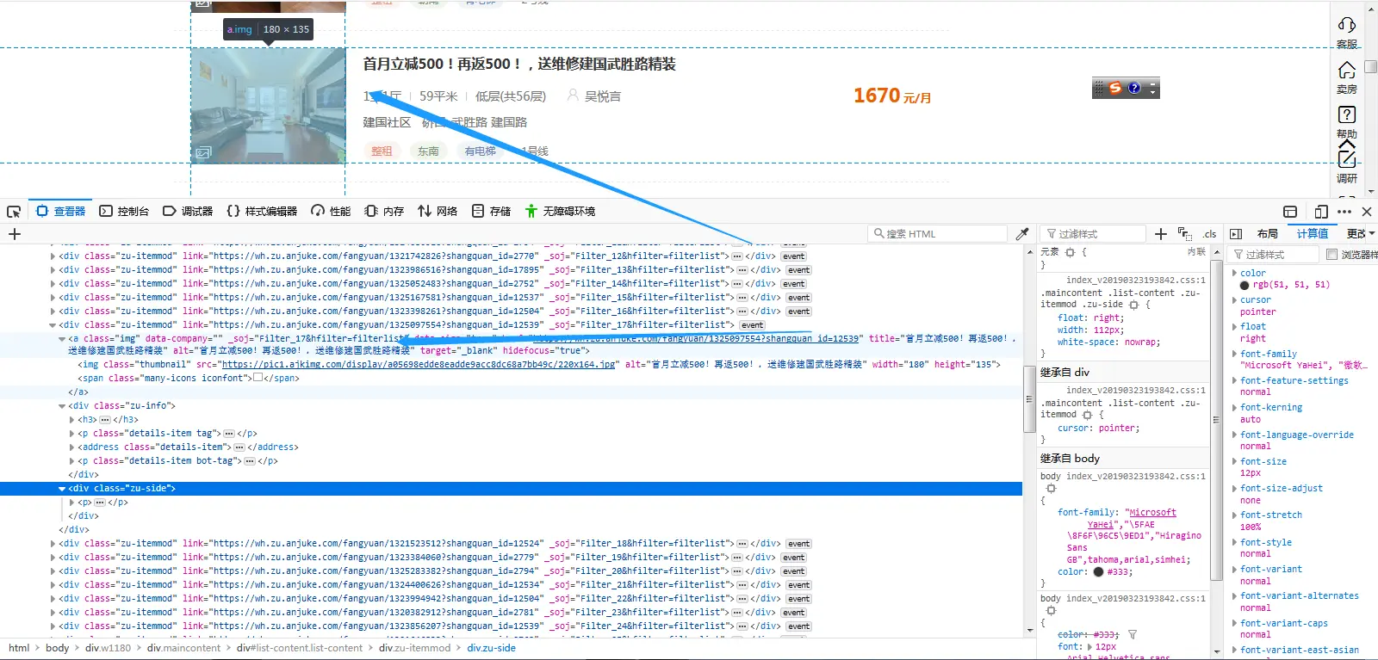Select the div.zu-itemmod breadcrumb
Screen dimensions: 1378x660
pyautogui.click(x=414, y=648)
